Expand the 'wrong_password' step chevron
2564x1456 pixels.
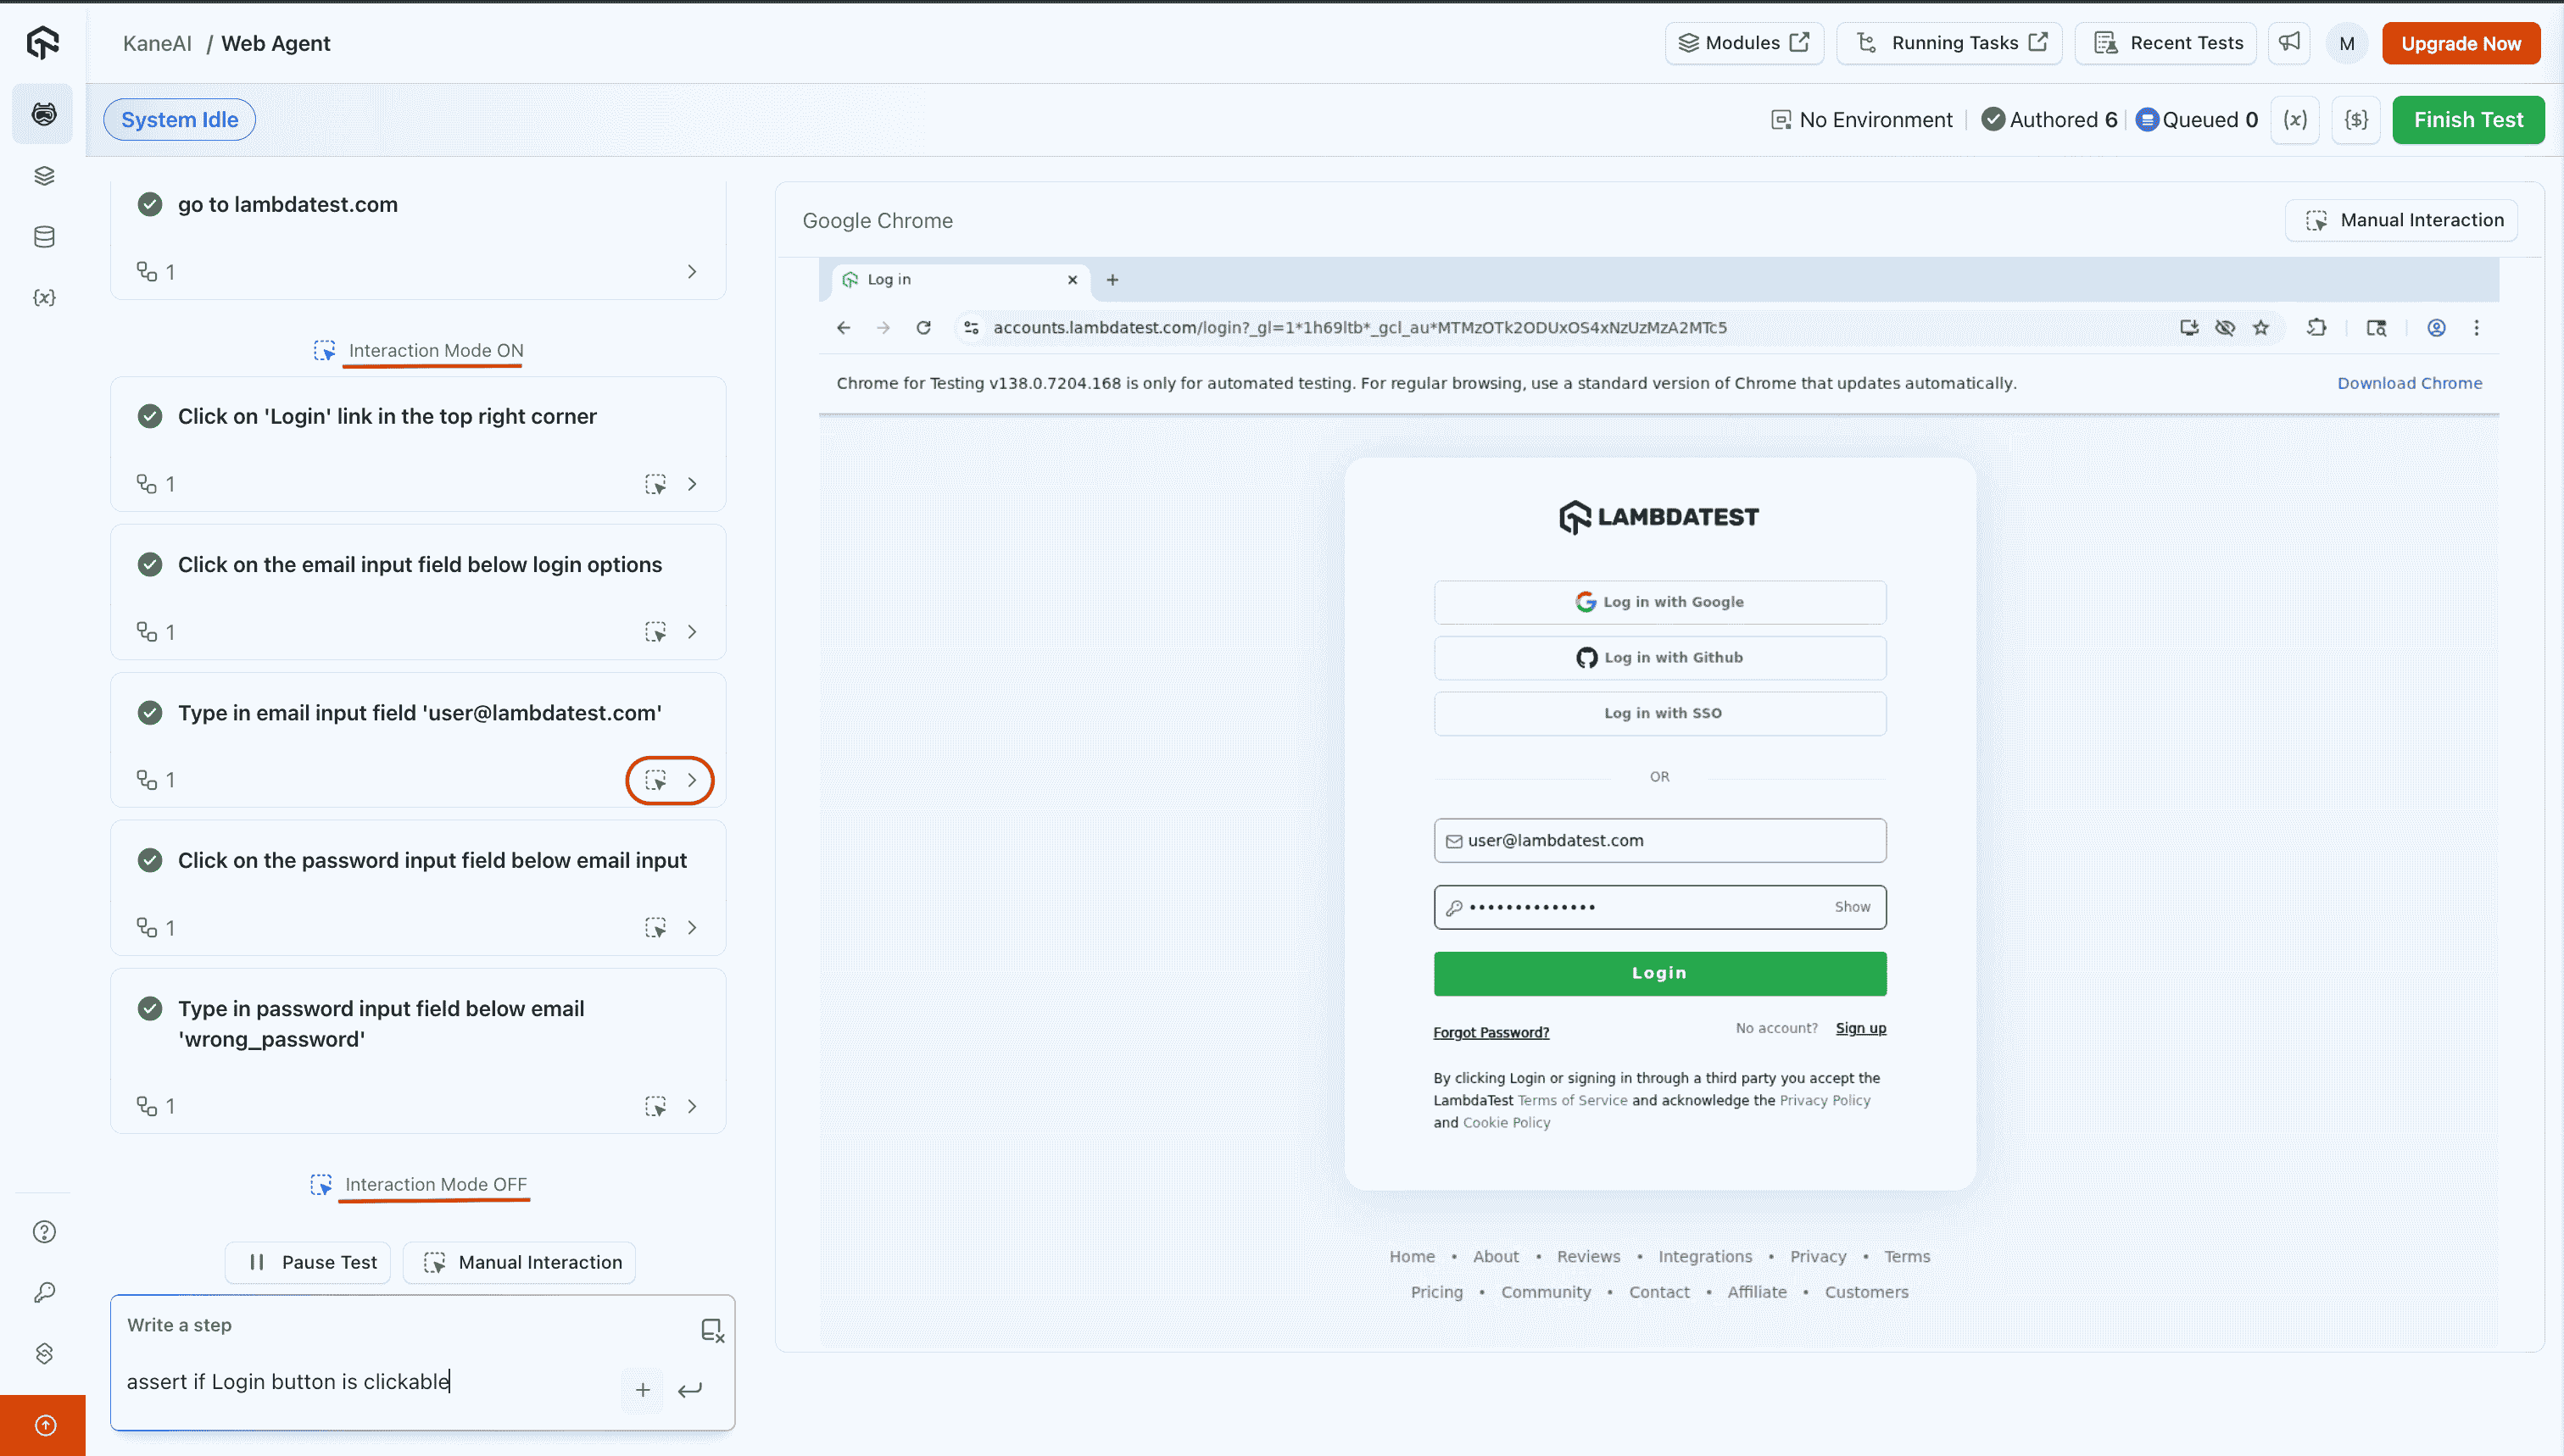click(691, 1106)
